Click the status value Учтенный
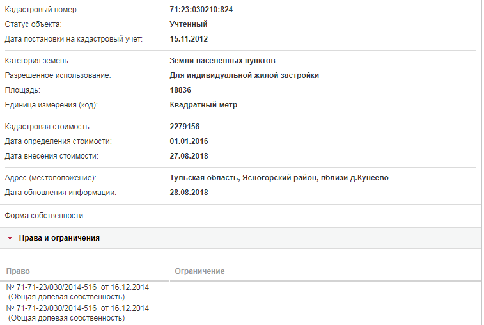Screen dimensions: 484x325 coord(188,24)
